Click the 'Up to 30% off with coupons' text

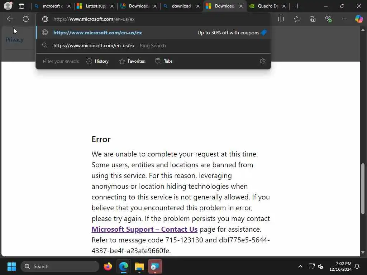click(228, 33)
